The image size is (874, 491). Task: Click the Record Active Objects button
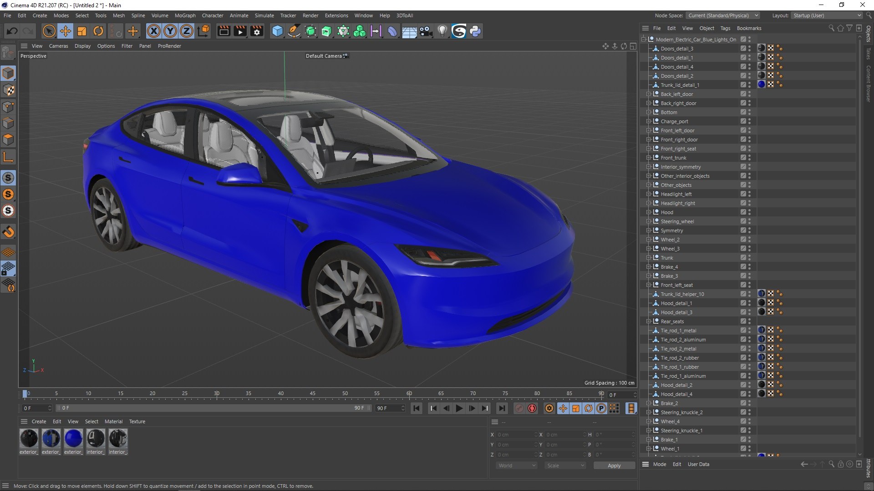pos(519,408)
